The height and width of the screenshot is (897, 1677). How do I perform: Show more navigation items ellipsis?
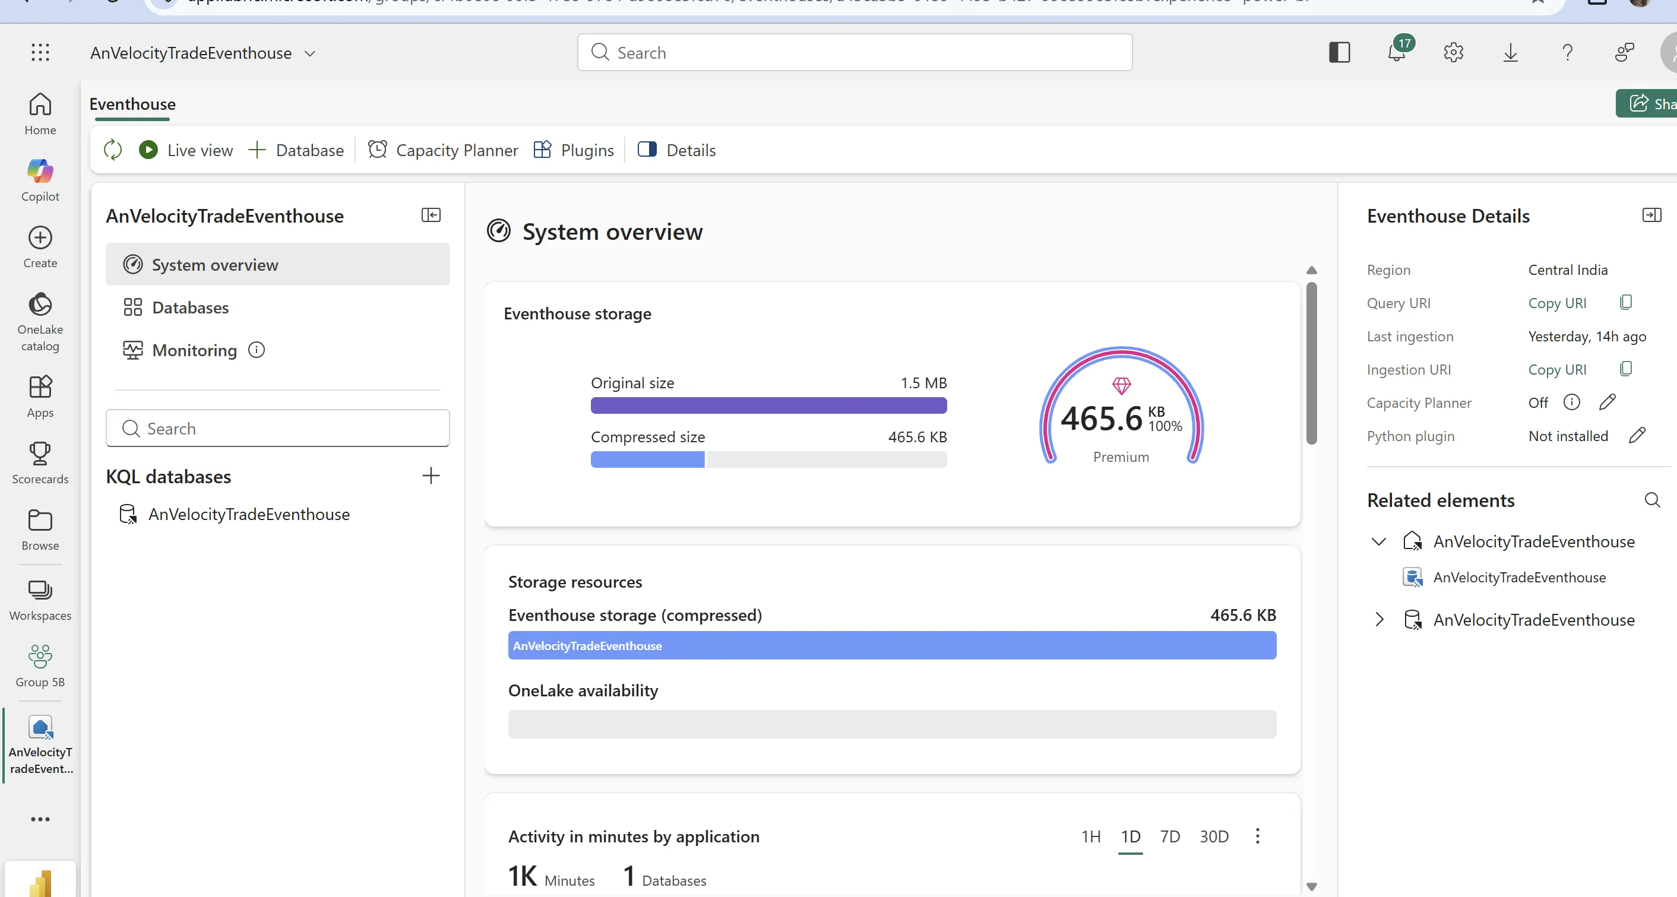[x=40, y=819]
